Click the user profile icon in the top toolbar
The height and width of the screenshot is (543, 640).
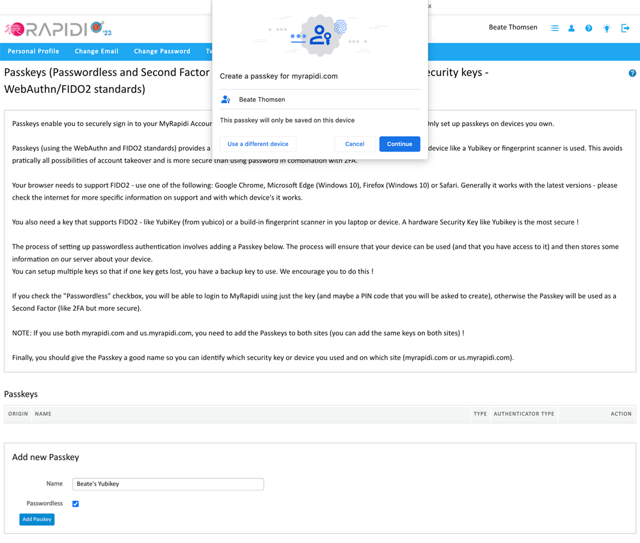click(x=572, y=28)
